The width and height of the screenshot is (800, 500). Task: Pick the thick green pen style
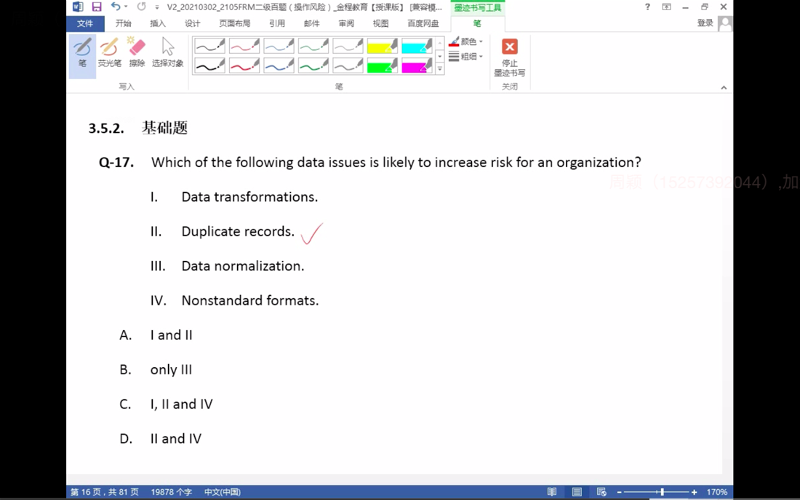[x=313, y=65]
